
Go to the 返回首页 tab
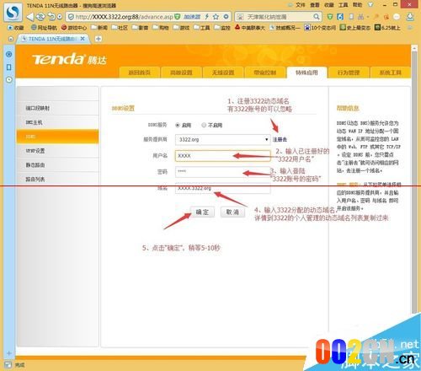click(x=140, y=73)
